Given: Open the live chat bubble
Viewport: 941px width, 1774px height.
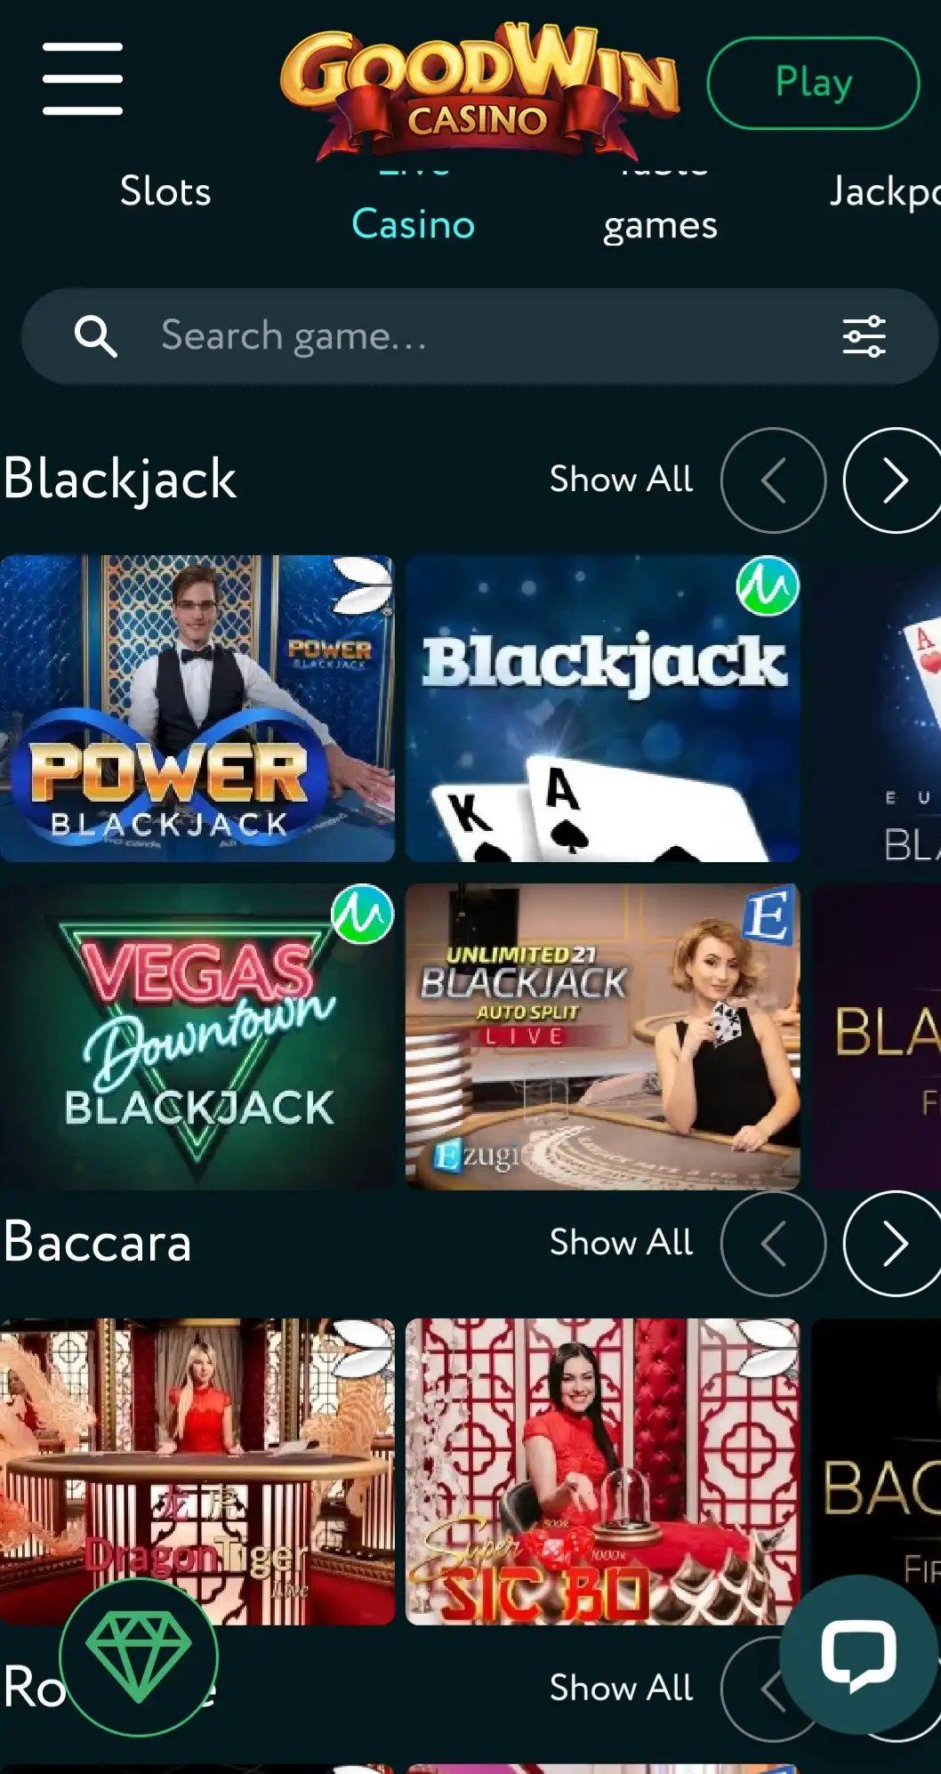Looking at the screenshot, I should (858, 1655).
